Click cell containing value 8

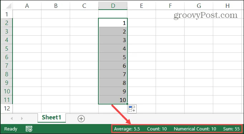tap(113, 83)
